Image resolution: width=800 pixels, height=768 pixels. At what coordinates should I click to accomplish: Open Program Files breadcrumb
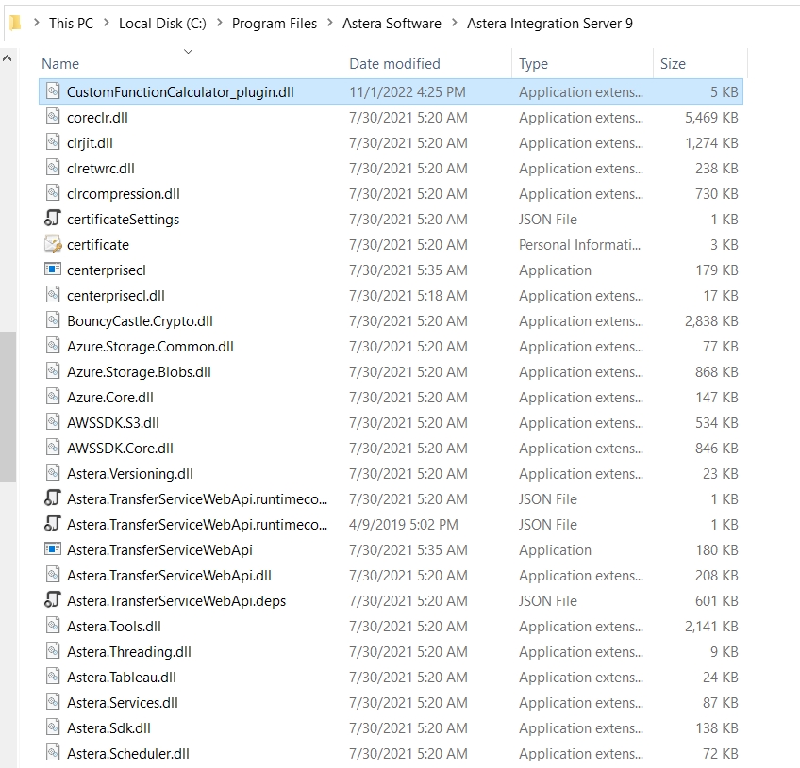[275, 24]
